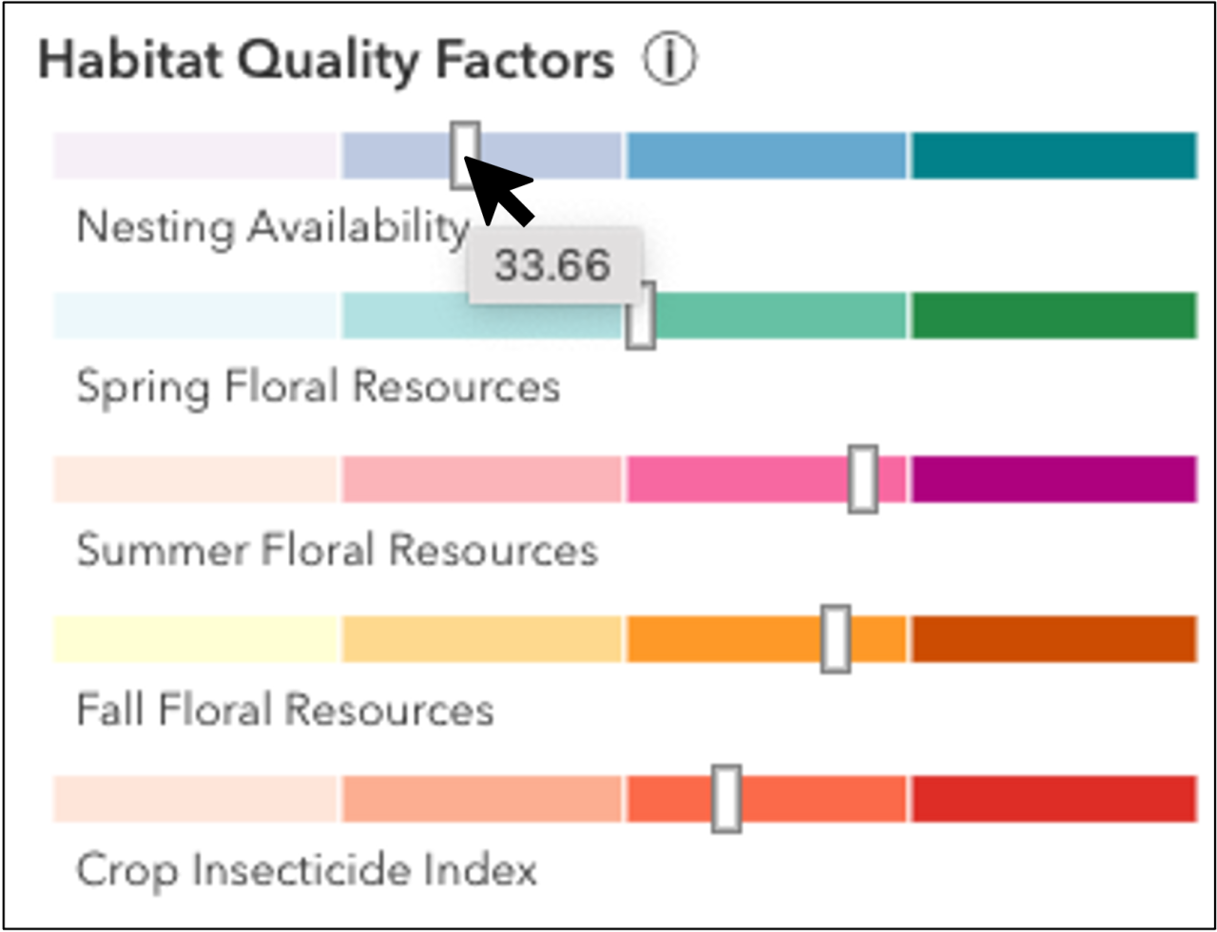Click the salmon Crop Insecticide Index segment
This screenshot has height=932, width=1217.
tap(481, 799)
